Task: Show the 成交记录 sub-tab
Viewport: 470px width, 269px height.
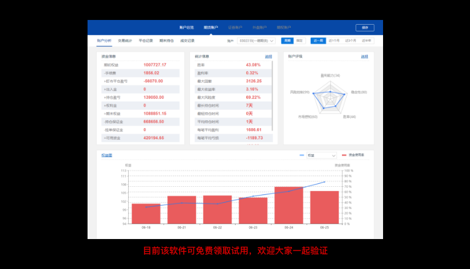Action: pos(187,41)
